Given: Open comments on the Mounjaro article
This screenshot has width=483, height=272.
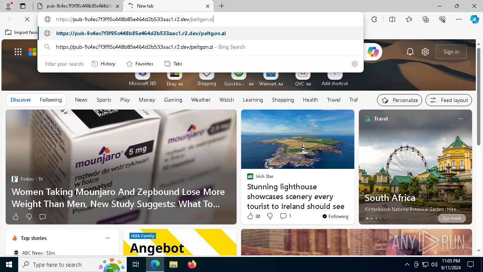Looking at the screenshot, I should (x=43, y=217).
